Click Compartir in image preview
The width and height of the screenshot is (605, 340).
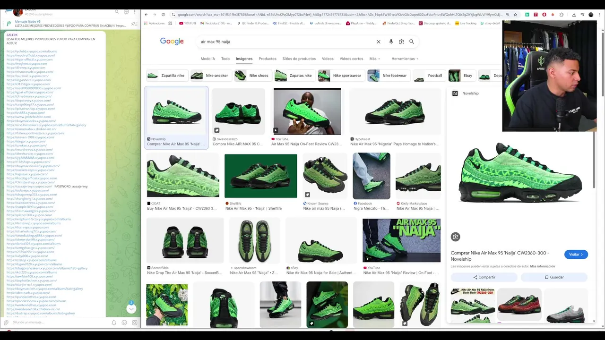484,277
